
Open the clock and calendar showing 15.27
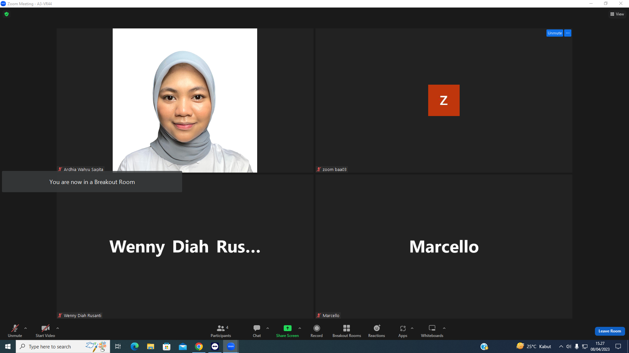click(600, 346)
